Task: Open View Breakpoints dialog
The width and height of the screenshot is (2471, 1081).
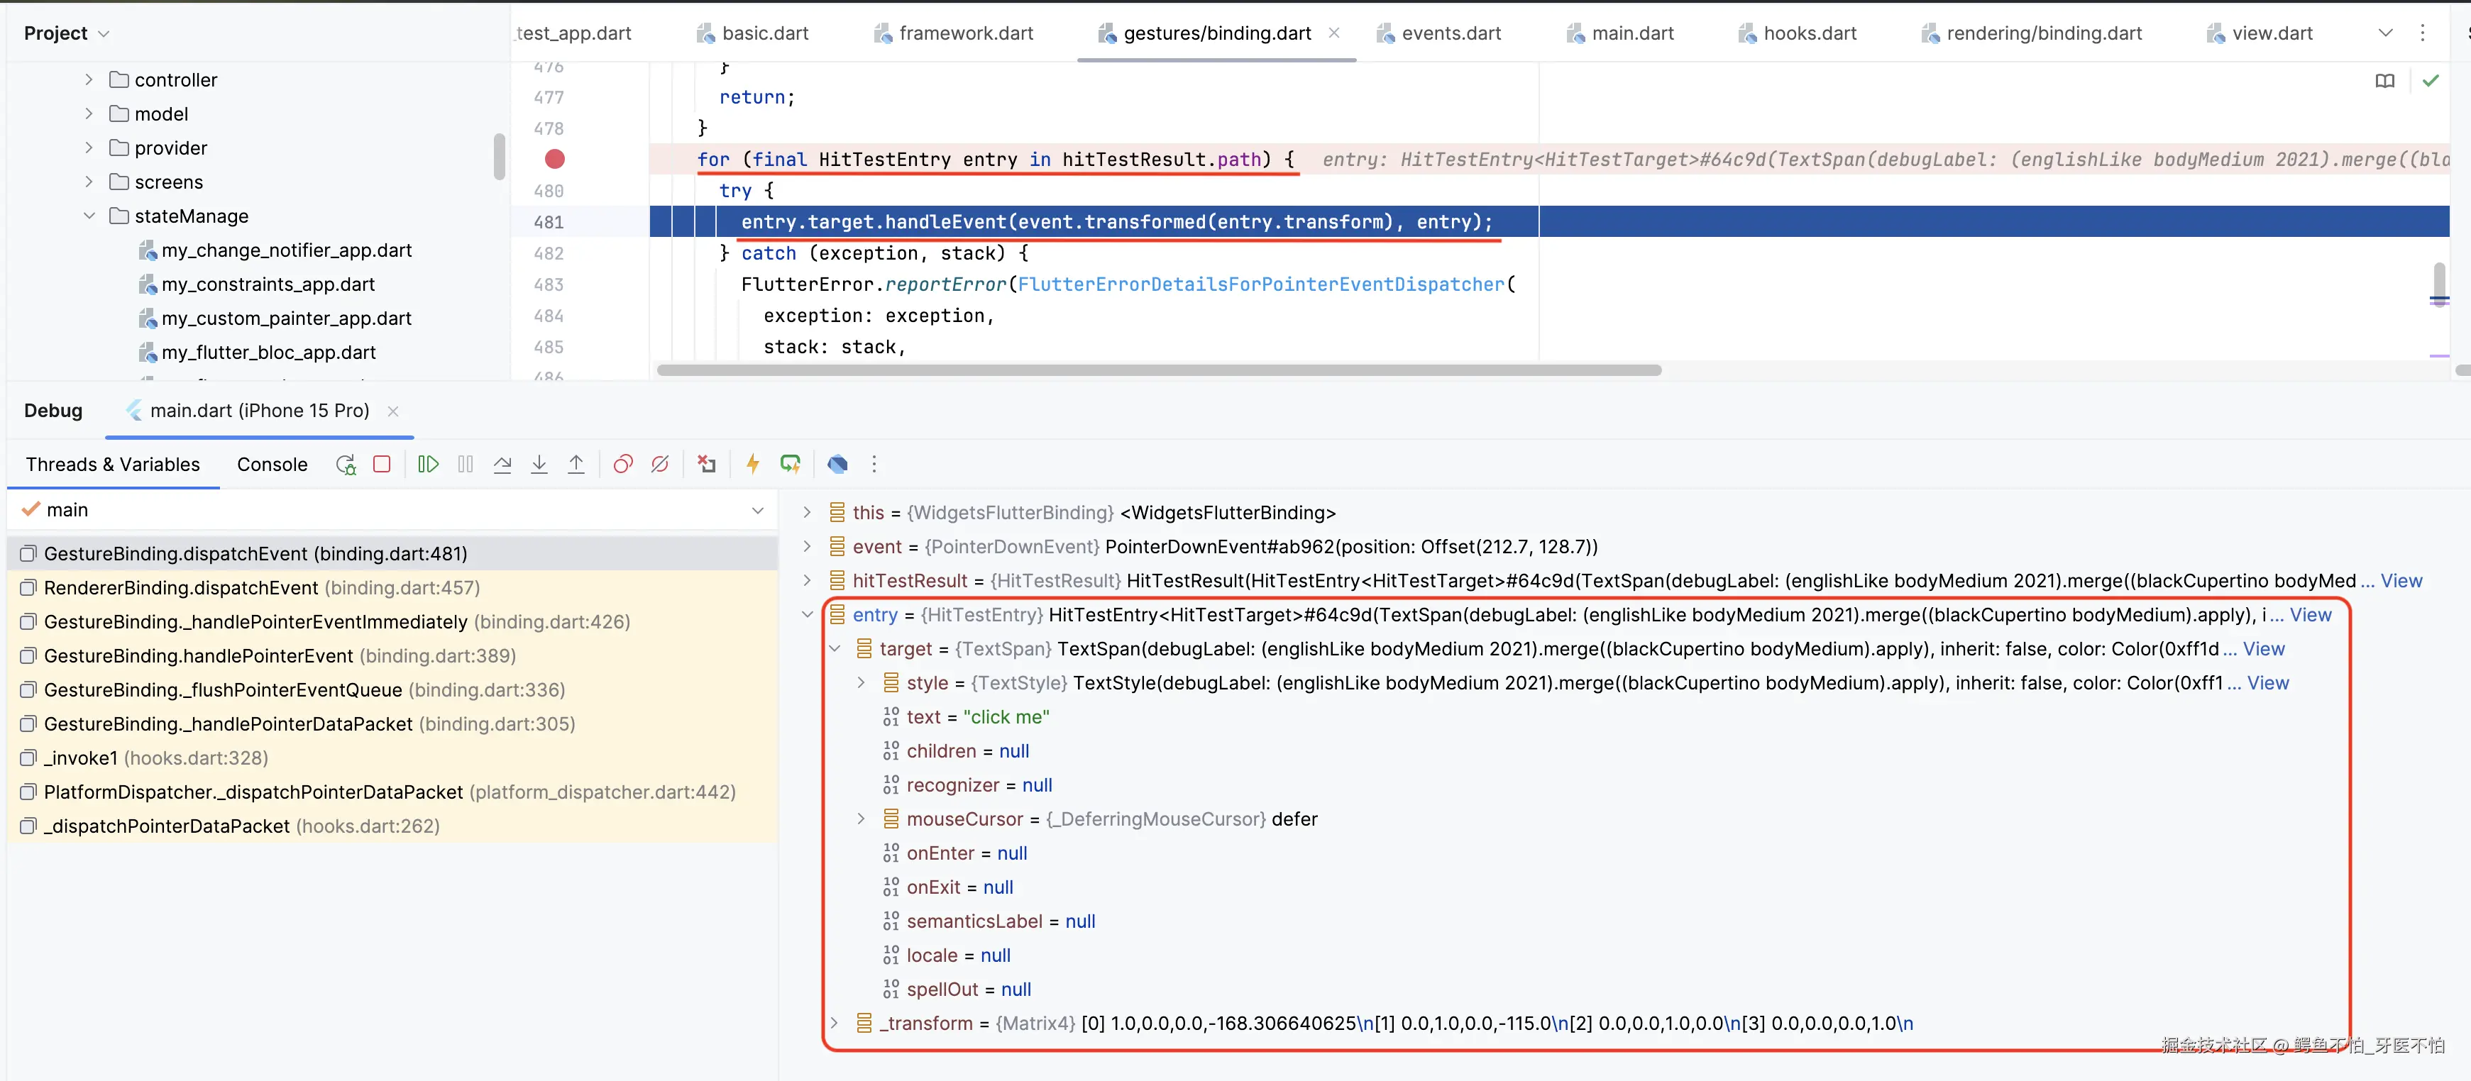Action: point(622,464)
